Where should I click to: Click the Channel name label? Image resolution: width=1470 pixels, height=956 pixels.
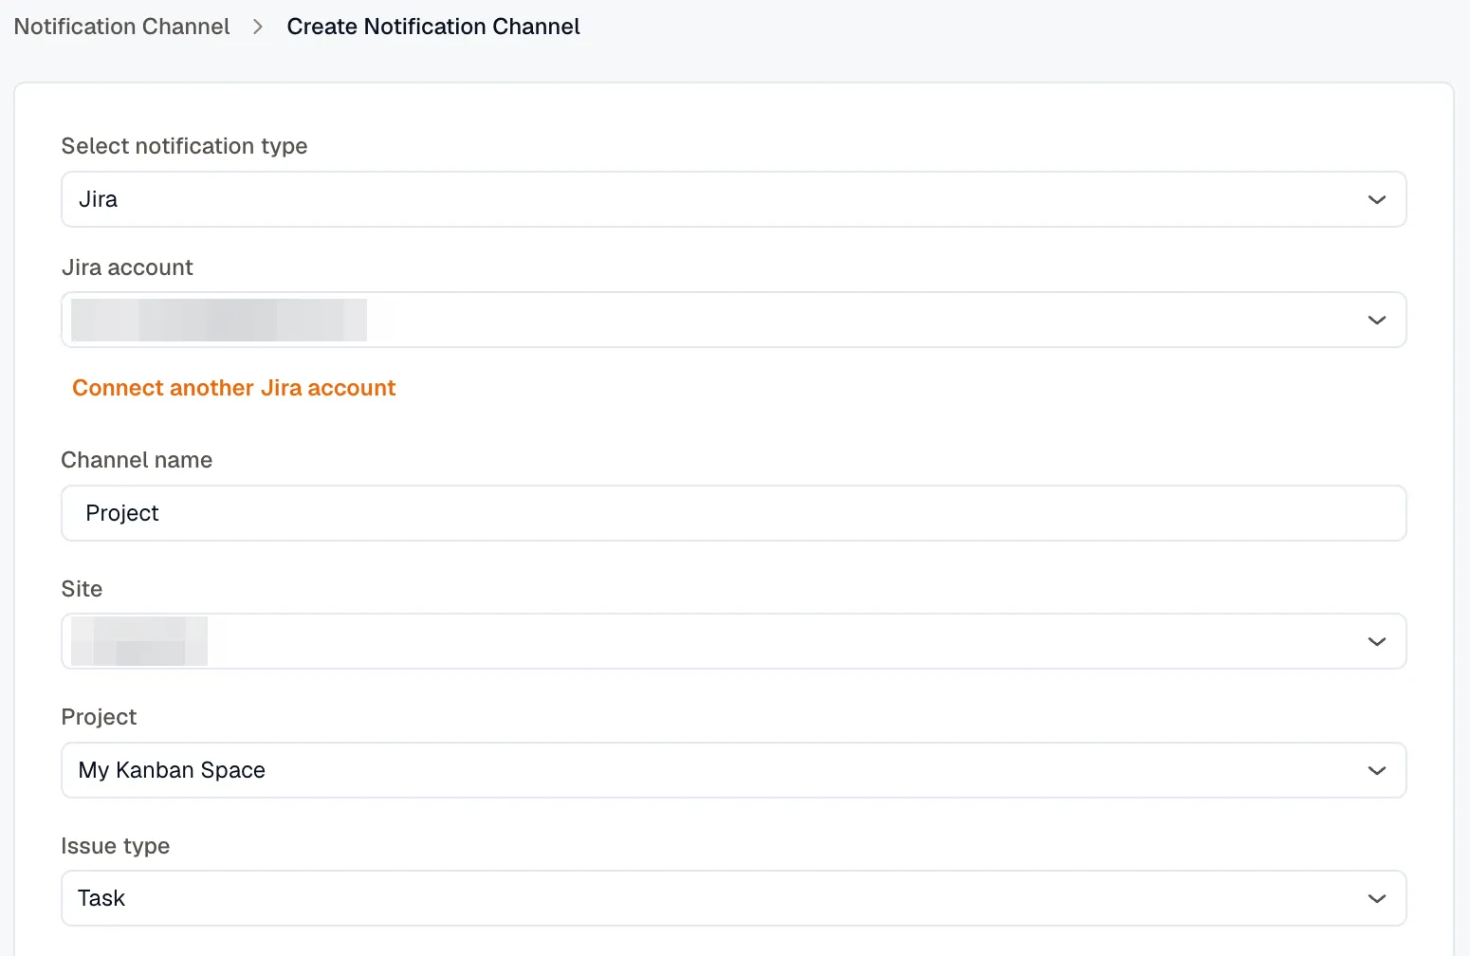(137, 460)
